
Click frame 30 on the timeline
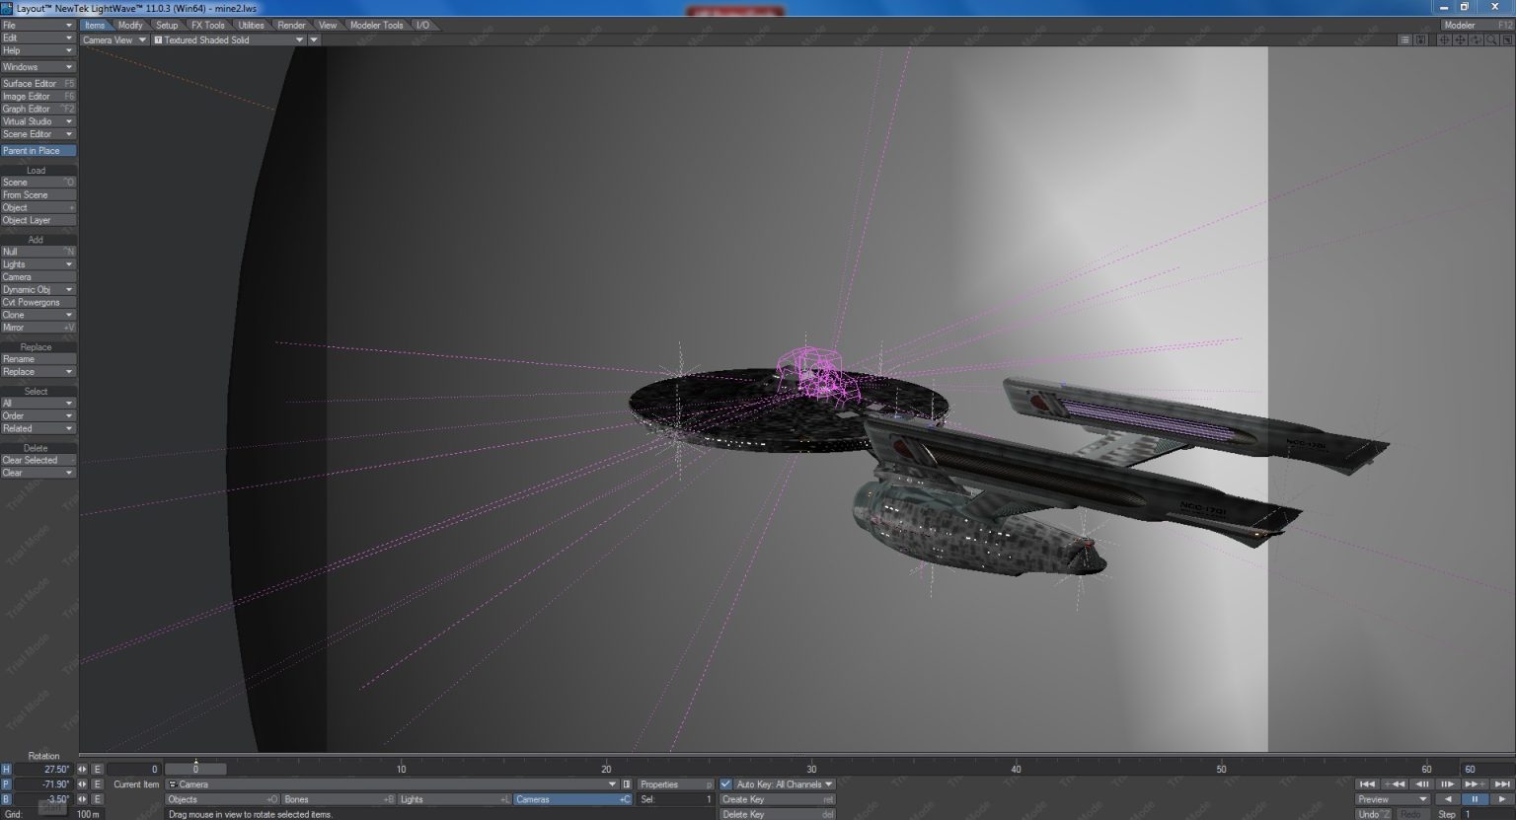click(x=811, y=769)
